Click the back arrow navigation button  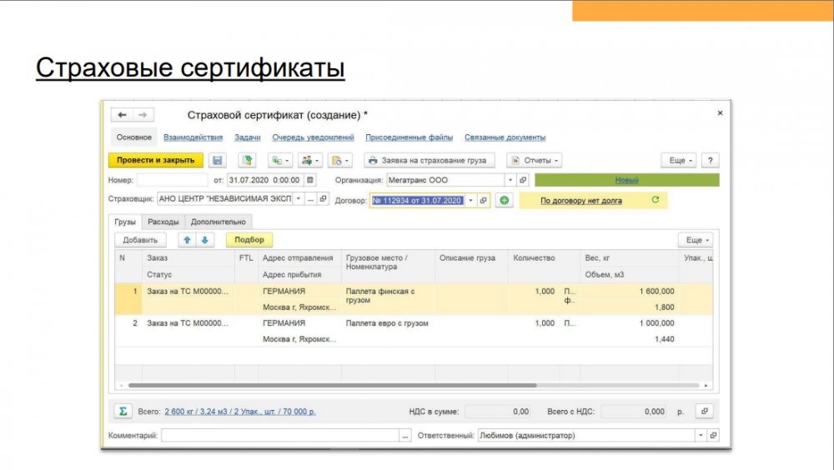point(123,115)
